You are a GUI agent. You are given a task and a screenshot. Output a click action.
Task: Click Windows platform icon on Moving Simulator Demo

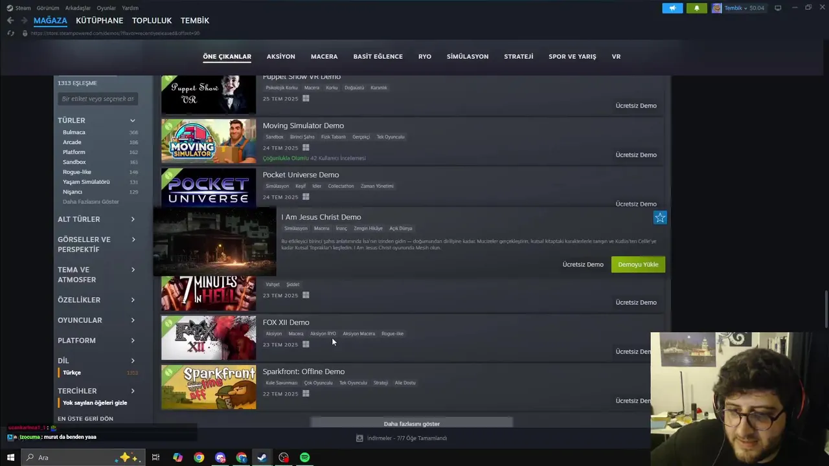[x=306, y=148]
